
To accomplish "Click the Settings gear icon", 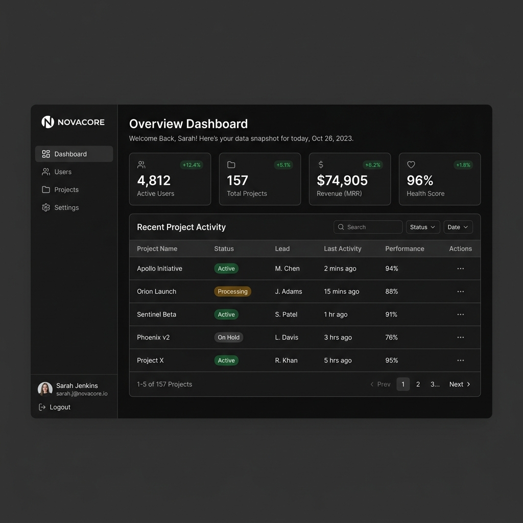I will [46, 207].
